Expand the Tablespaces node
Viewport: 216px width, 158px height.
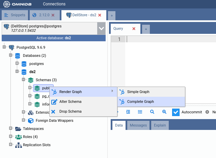click(10, 128)
